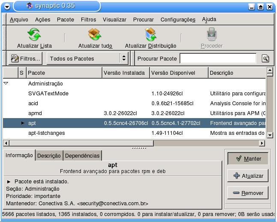Switch to the Dependências tab

tap(82, 156)
